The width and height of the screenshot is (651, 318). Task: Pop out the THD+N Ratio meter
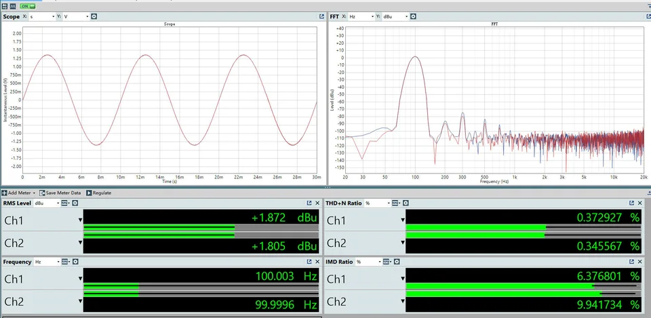coord(631,203)
